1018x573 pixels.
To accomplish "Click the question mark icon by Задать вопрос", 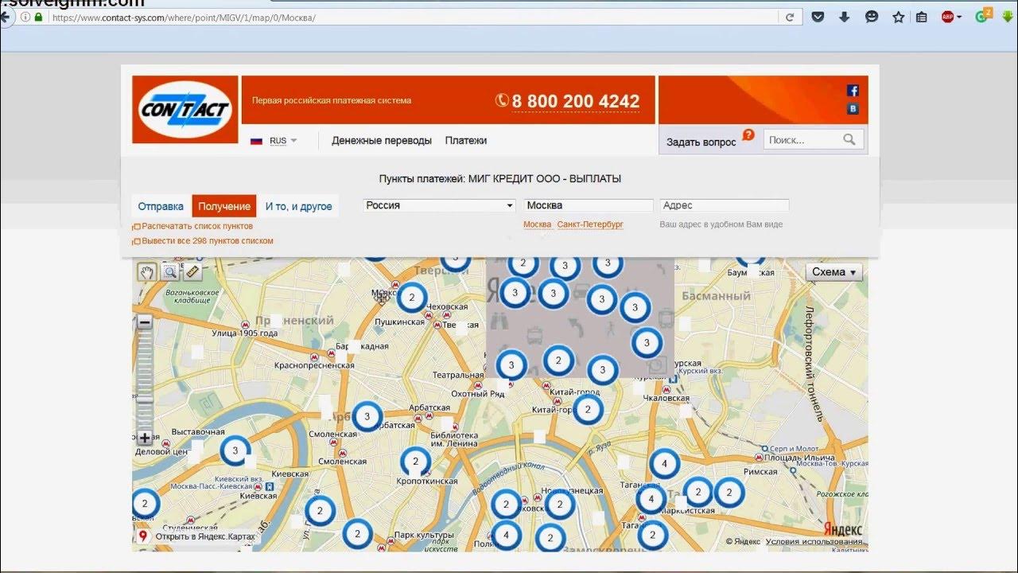I will [748, 135].
